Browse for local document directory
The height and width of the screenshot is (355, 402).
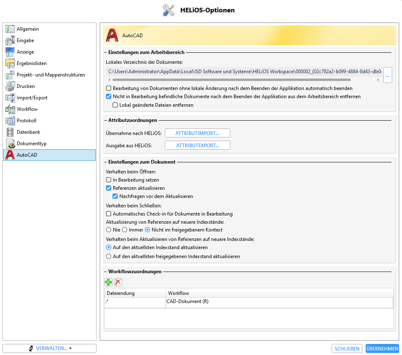(387, 75)
